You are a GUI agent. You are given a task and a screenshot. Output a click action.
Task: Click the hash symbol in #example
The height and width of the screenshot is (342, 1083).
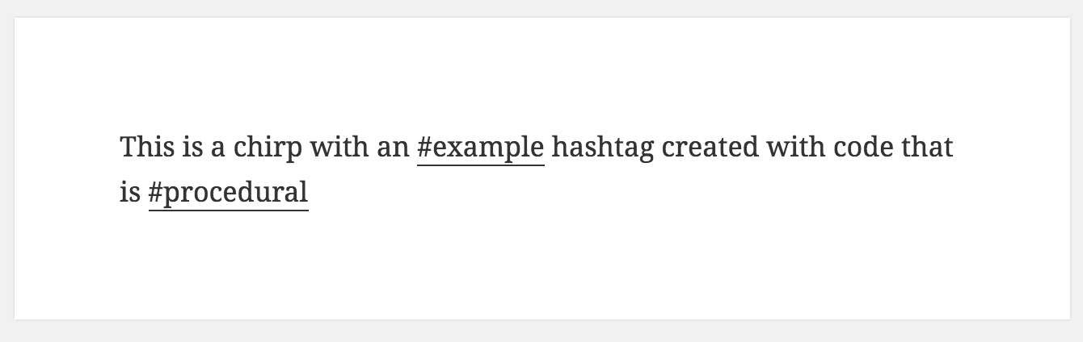[425, 148]
